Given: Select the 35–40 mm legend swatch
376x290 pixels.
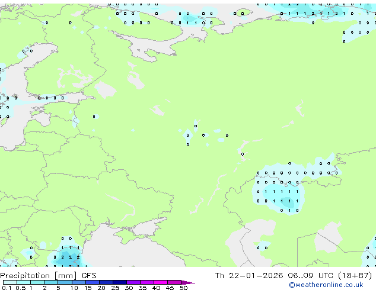Looking at the screenshot, I should pyautogui.click(x=147, y=282).
